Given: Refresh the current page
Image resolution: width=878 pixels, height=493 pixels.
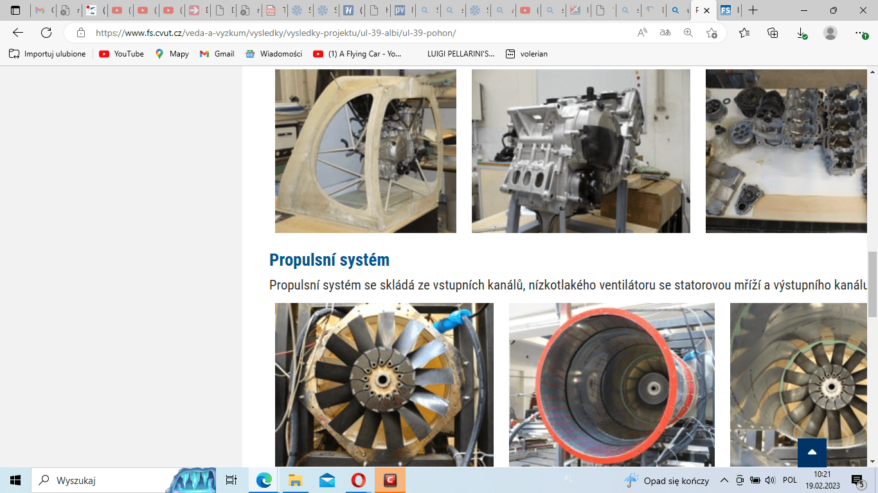Looking at the screenshot, I should pyautogui.click(x=46, y=33).
